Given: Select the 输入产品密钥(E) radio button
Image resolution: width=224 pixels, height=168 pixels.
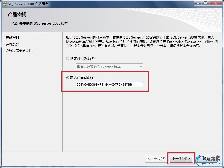Looking at the screenshot, I should coord(67,78).
